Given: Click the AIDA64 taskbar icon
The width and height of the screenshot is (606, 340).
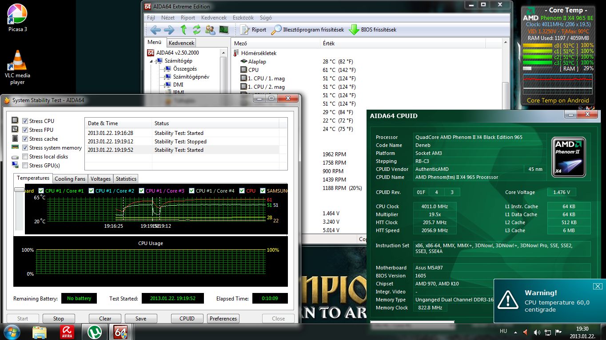Looking at the screenshot, I should [x=120, y=332].
